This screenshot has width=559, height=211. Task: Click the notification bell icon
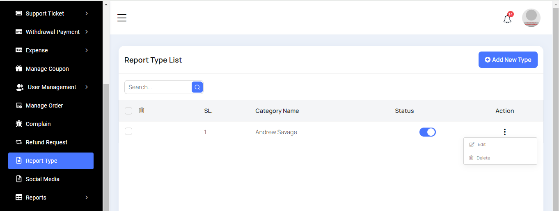click(507, 19)
